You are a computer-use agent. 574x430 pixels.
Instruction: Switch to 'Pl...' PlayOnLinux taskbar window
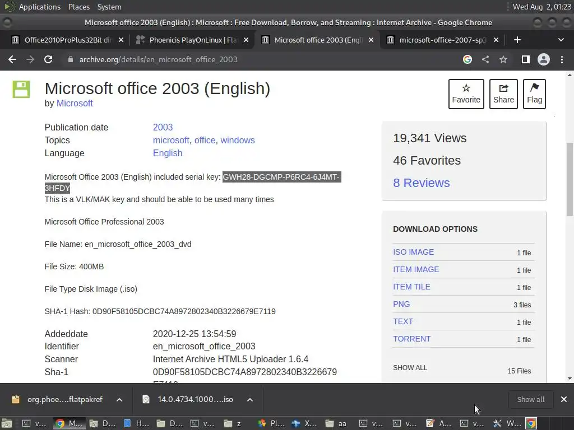(x=271, y=423)
